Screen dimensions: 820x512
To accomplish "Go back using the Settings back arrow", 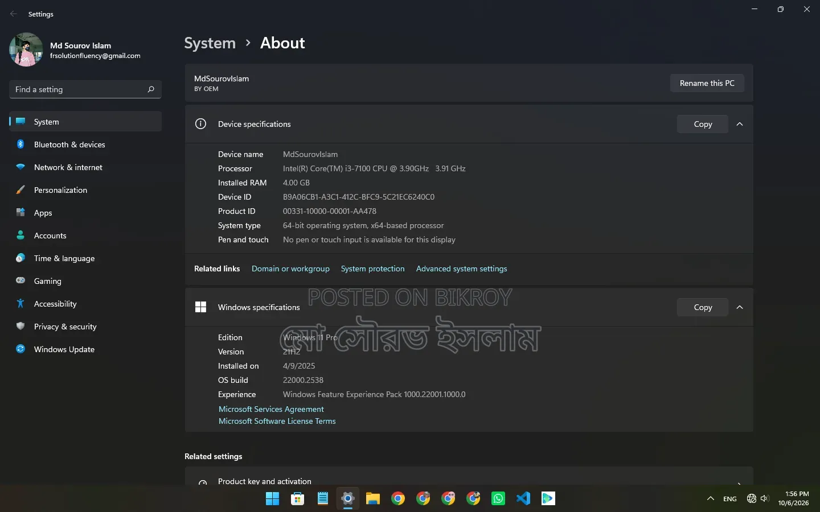I will (x=14, y=14).
